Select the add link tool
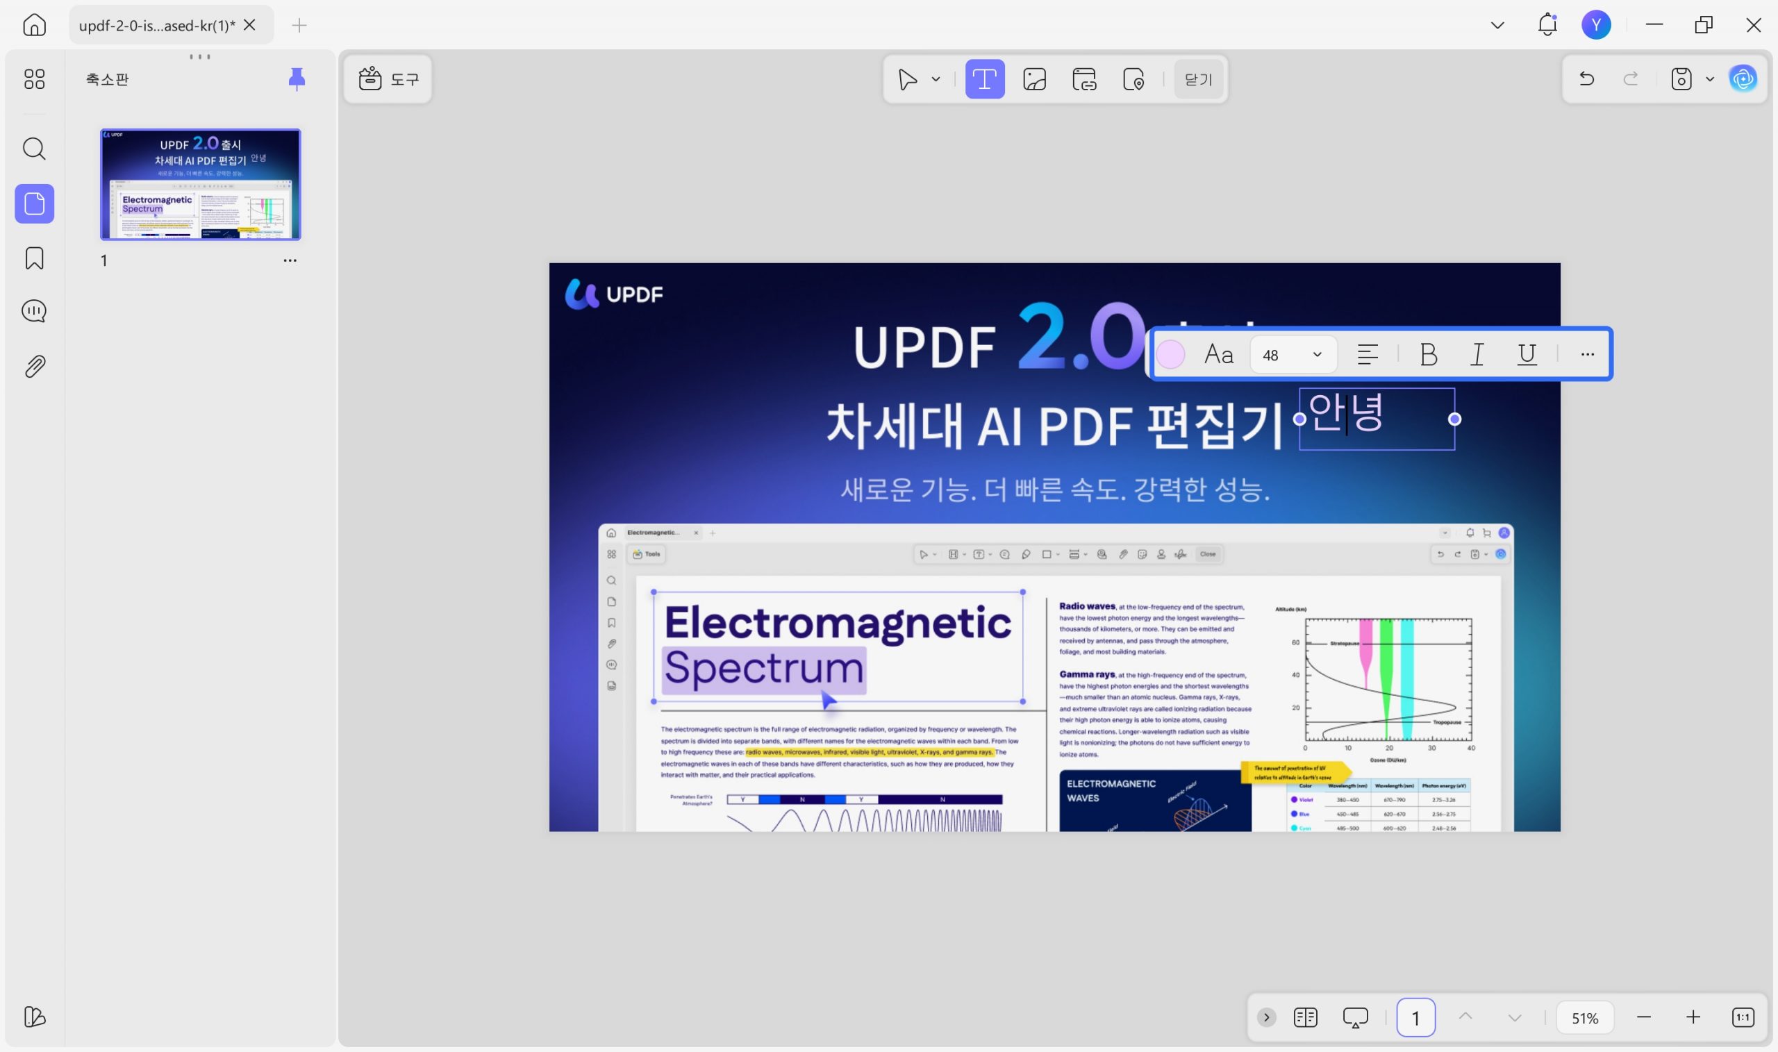 click(x=1084, y=79)
